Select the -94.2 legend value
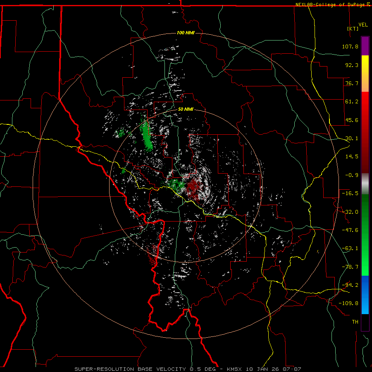This screenshot has height=372, width=372. point(350,285)
